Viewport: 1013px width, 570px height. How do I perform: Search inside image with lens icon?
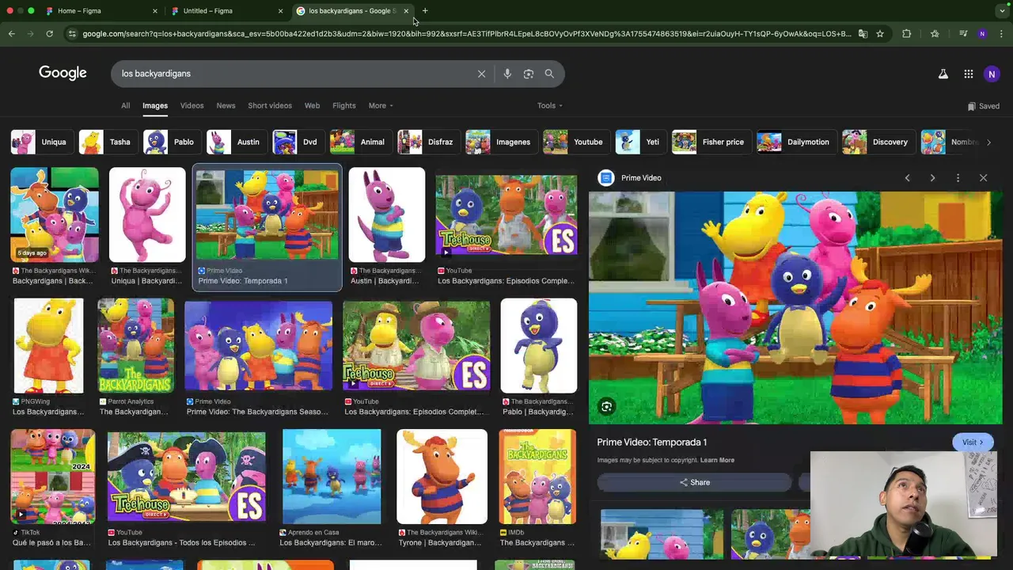(x=606, y=407)
